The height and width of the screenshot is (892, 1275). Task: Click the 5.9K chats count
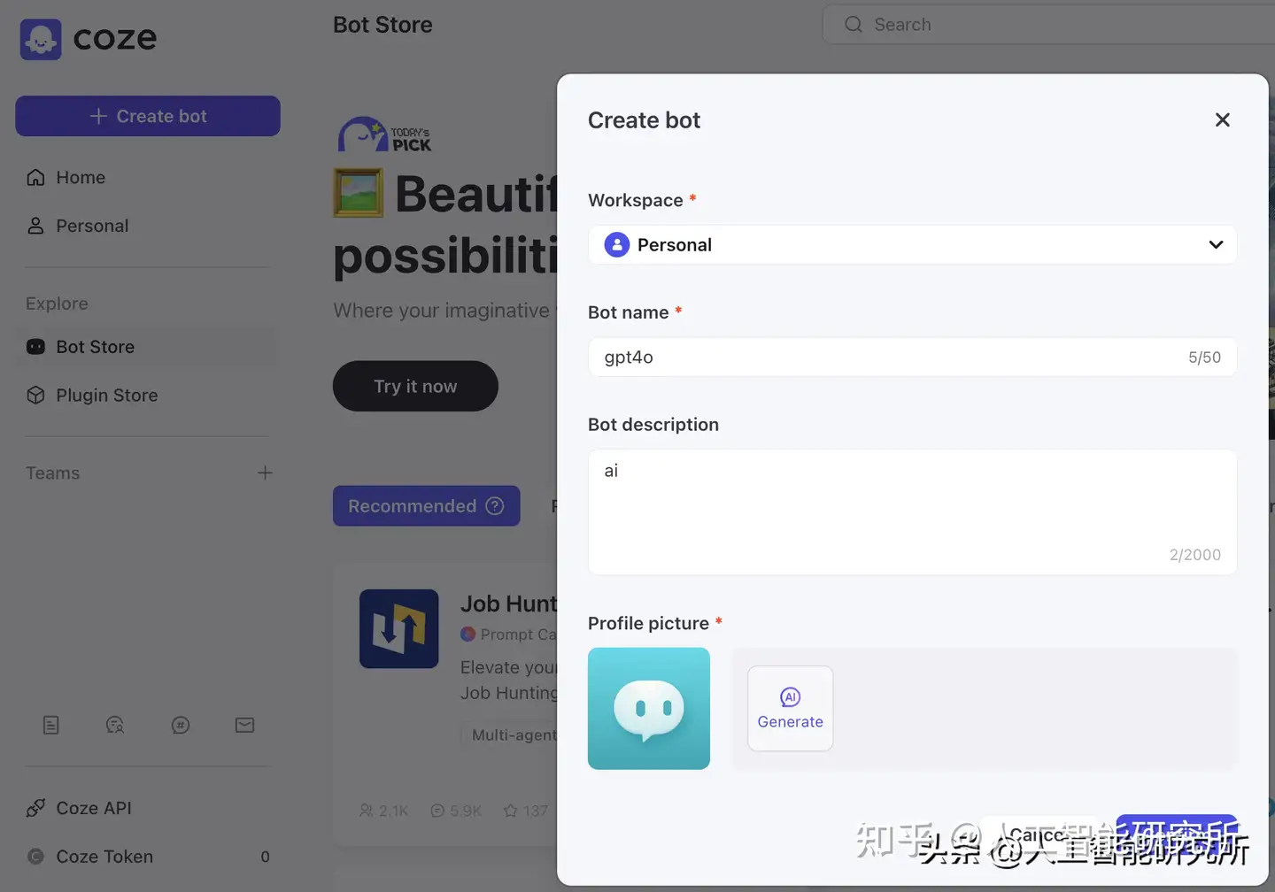[456, 811]
